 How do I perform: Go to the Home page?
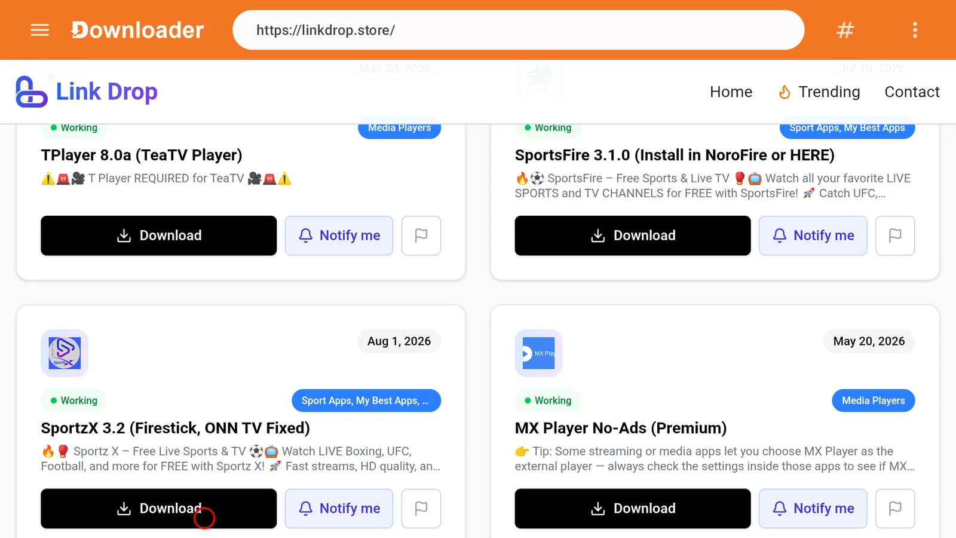coord(731,91)
